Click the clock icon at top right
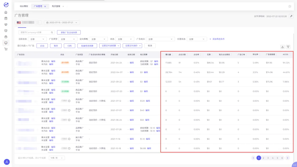The height and width of the screenshot is (167, 297). tap(290, 6)
